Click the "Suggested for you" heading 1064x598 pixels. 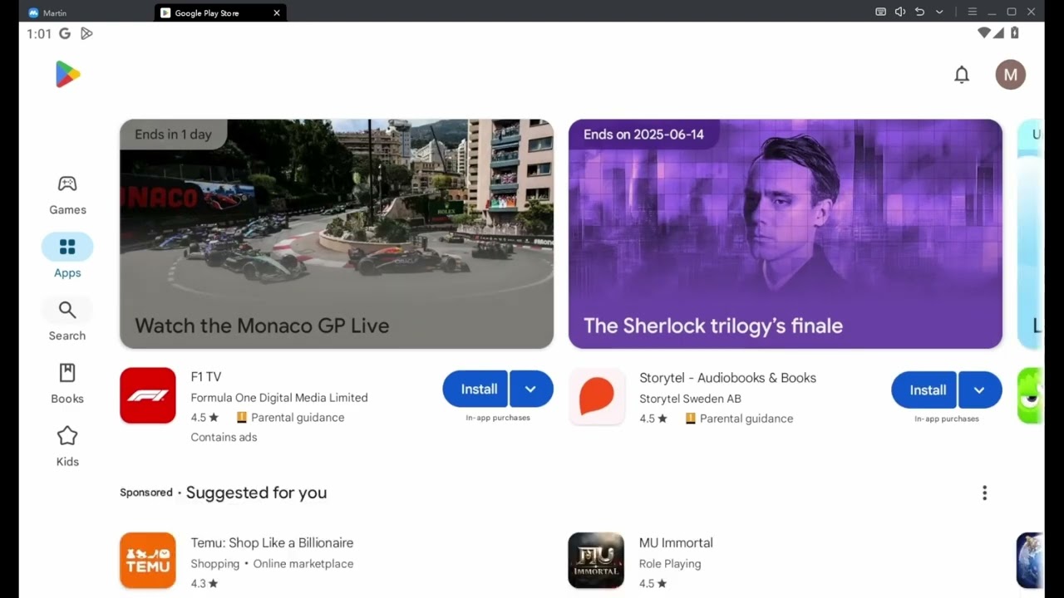[256, 493]
